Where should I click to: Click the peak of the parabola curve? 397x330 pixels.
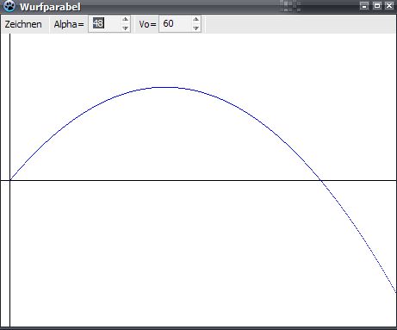coord(166,87)
